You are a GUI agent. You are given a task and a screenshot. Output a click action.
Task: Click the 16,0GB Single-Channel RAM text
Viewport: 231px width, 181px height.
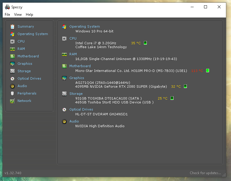pos(126,59)
